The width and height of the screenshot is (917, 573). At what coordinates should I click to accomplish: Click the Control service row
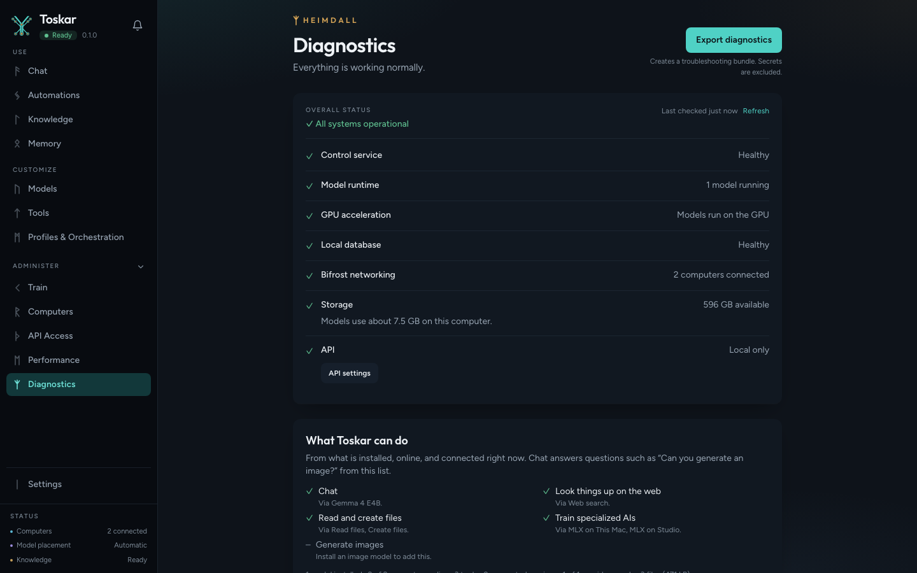pyautogui.click(x=537, y=155)
